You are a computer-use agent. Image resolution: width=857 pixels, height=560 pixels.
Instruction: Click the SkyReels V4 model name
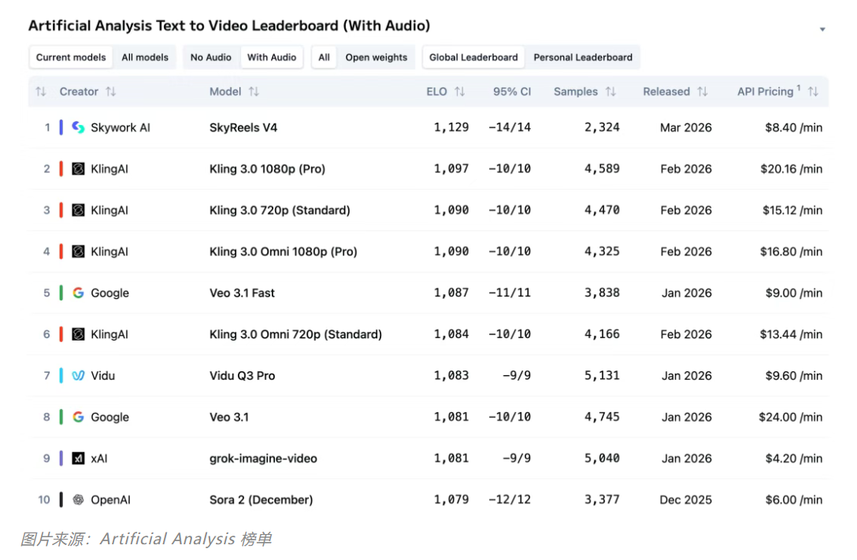tap(243, 127)
